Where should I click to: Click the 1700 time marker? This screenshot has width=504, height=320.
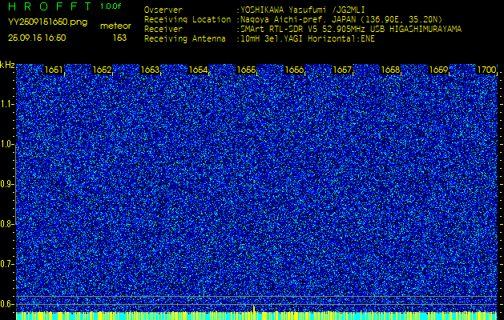pos(486,70)
